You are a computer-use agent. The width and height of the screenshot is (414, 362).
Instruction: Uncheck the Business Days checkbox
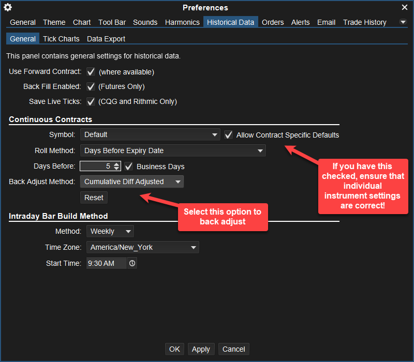[129, 167]
